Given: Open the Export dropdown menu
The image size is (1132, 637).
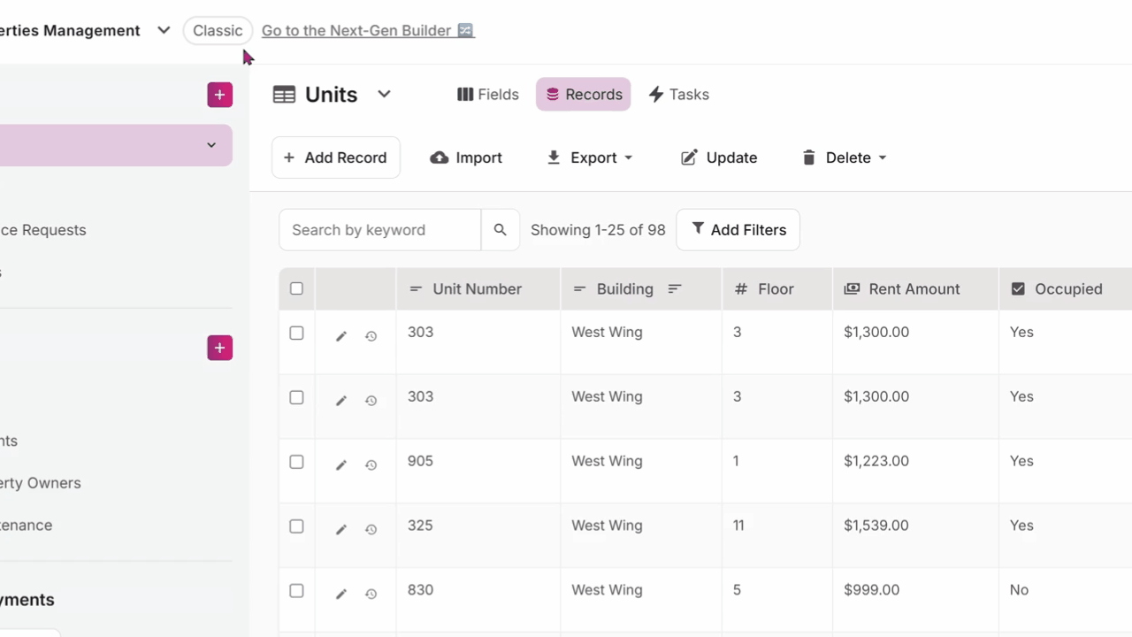Looking at the screenshot, I should point(590,157).
